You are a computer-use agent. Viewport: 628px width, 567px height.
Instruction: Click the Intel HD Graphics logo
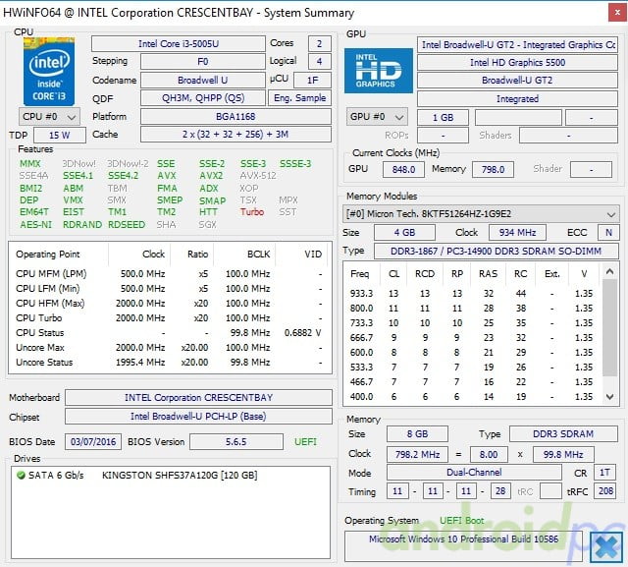(379, 71)
